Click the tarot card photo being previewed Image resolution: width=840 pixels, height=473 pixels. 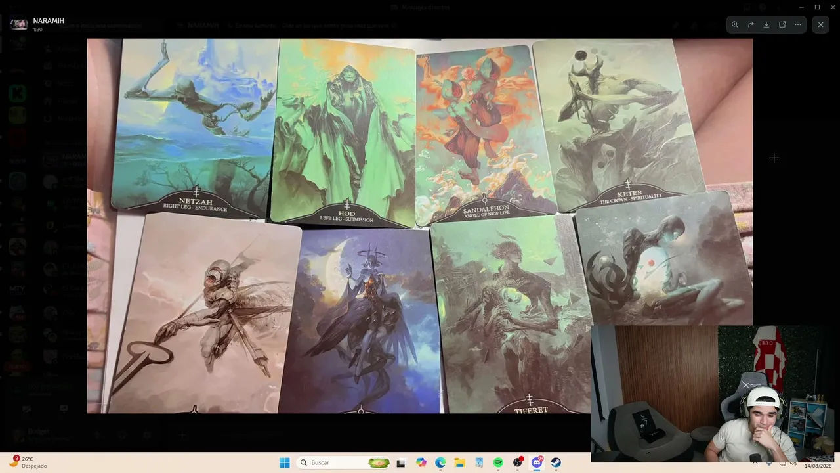point(420,225)
